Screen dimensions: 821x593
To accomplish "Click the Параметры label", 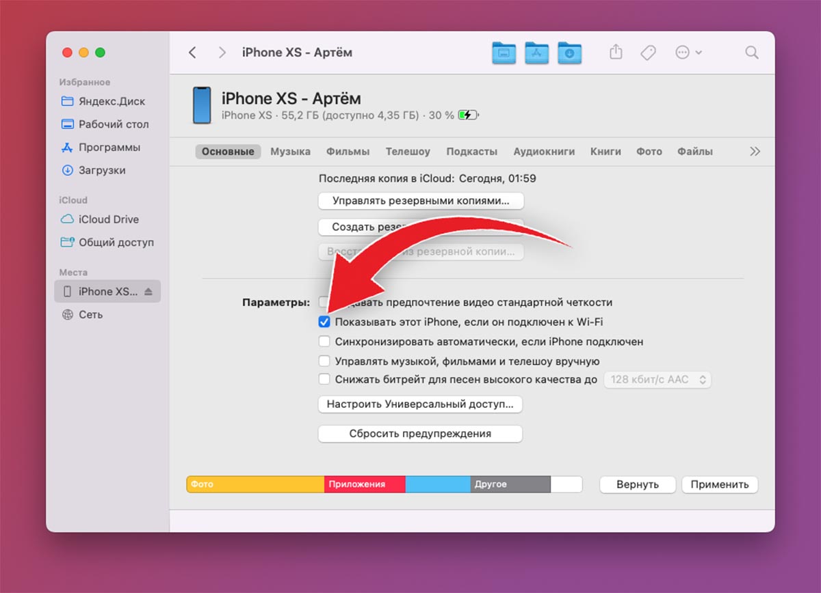I will [276, 302].
